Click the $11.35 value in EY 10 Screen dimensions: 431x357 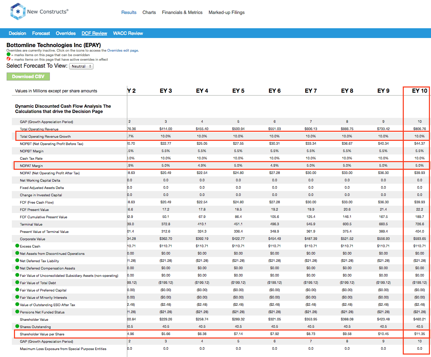click(419, 334)
